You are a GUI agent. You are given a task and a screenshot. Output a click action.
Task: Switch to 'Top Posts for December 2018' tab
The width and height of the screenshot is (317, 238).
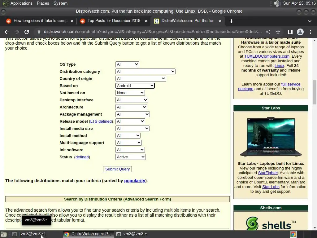pyautogui.click(x=114, y=21)
